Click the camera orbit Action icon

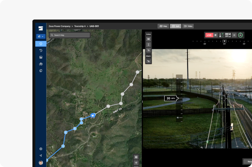[x=149, y=45]
